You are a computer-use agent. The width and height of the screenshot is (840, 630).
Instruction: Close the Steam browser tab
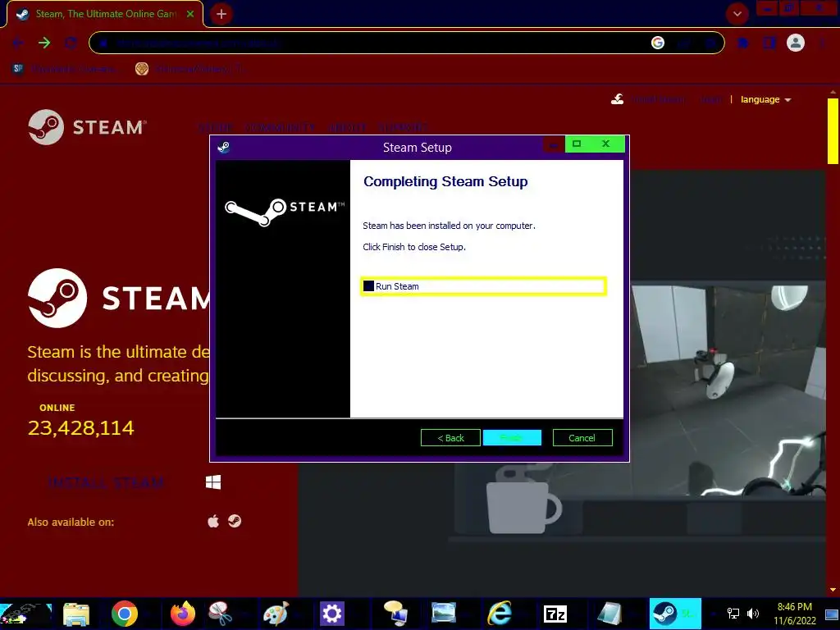point(190,14)
